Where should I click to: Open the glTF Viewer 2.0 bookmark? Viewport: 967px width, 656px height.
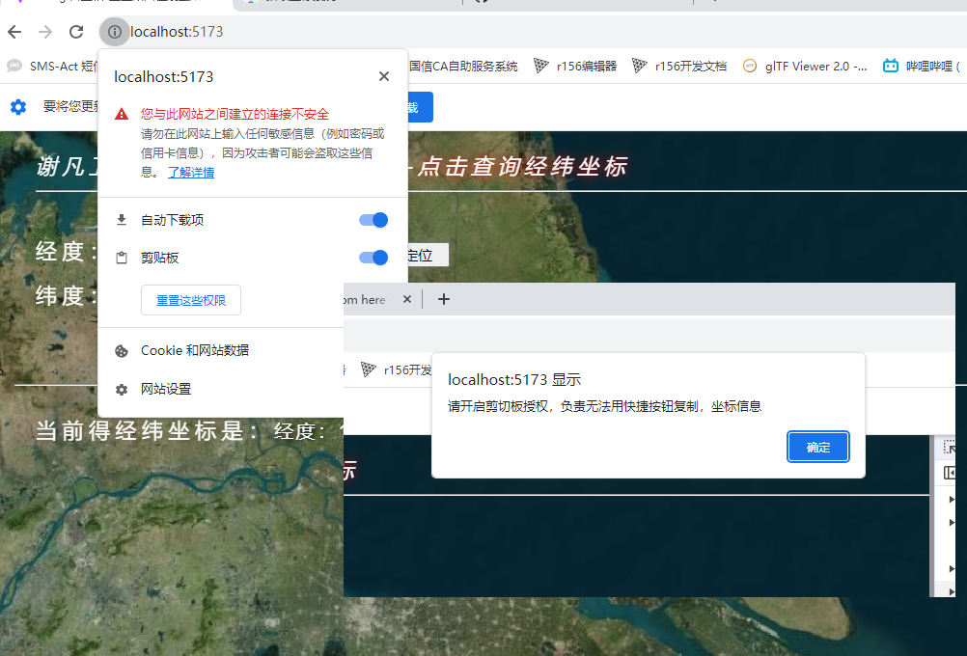tap(805, 66)
